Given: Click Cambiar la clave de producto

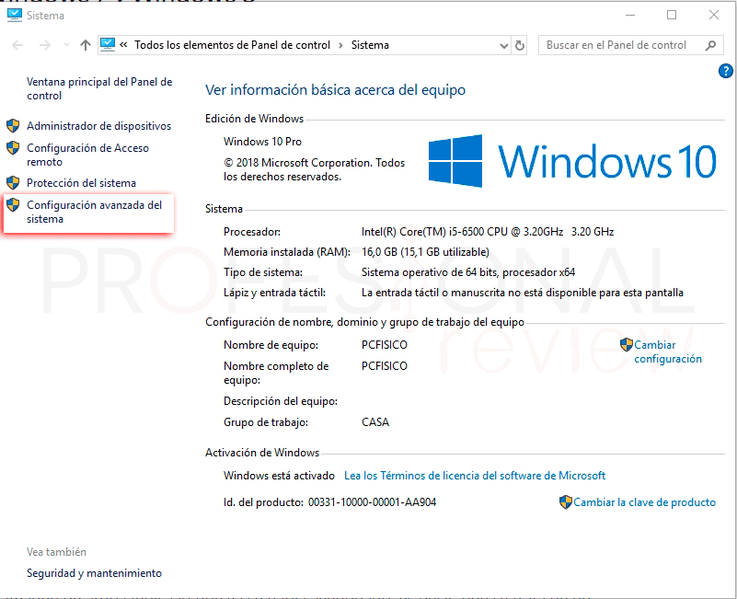Looking at the screenshot, I should (644, 502).
